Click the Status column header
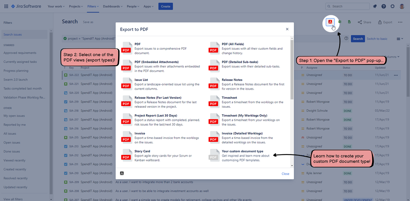This screenshot has height=201, width=410. tap(347, 67)
